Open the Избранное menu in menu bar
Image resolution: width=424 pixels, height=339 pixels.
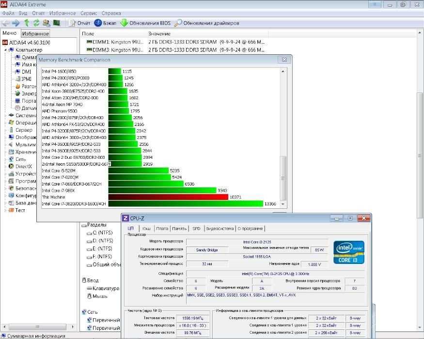click(x=63, y=13)
